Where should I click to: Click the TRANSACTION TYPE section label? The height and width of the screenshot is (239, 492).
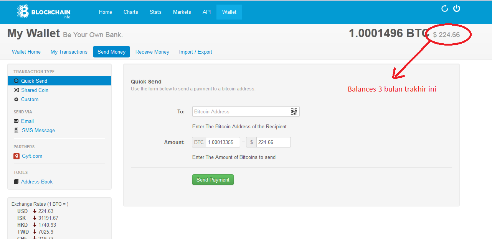click(x=34, y=72)
